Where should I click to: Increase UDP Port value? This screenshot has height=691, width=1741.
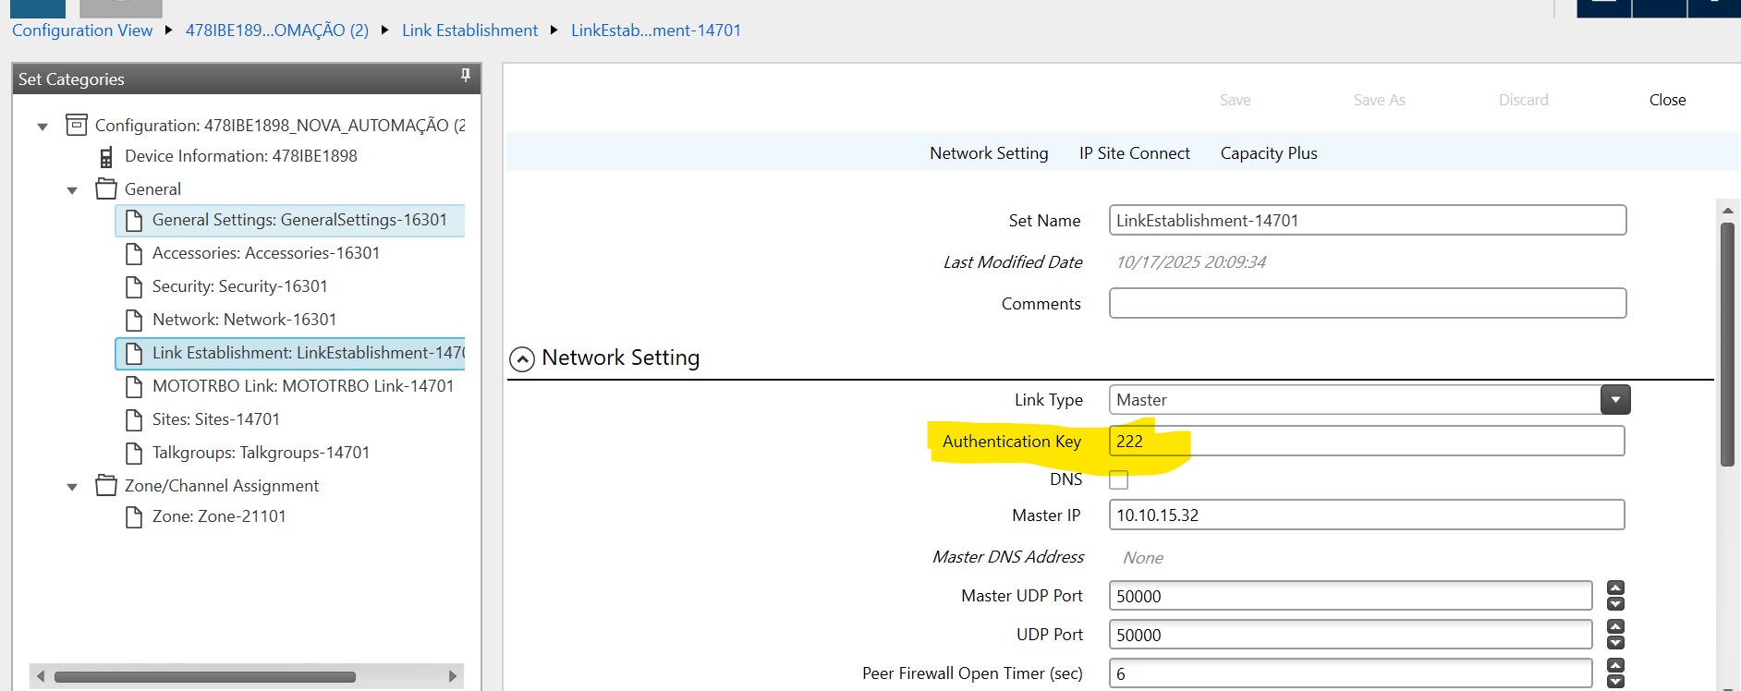coord(1615,626)
